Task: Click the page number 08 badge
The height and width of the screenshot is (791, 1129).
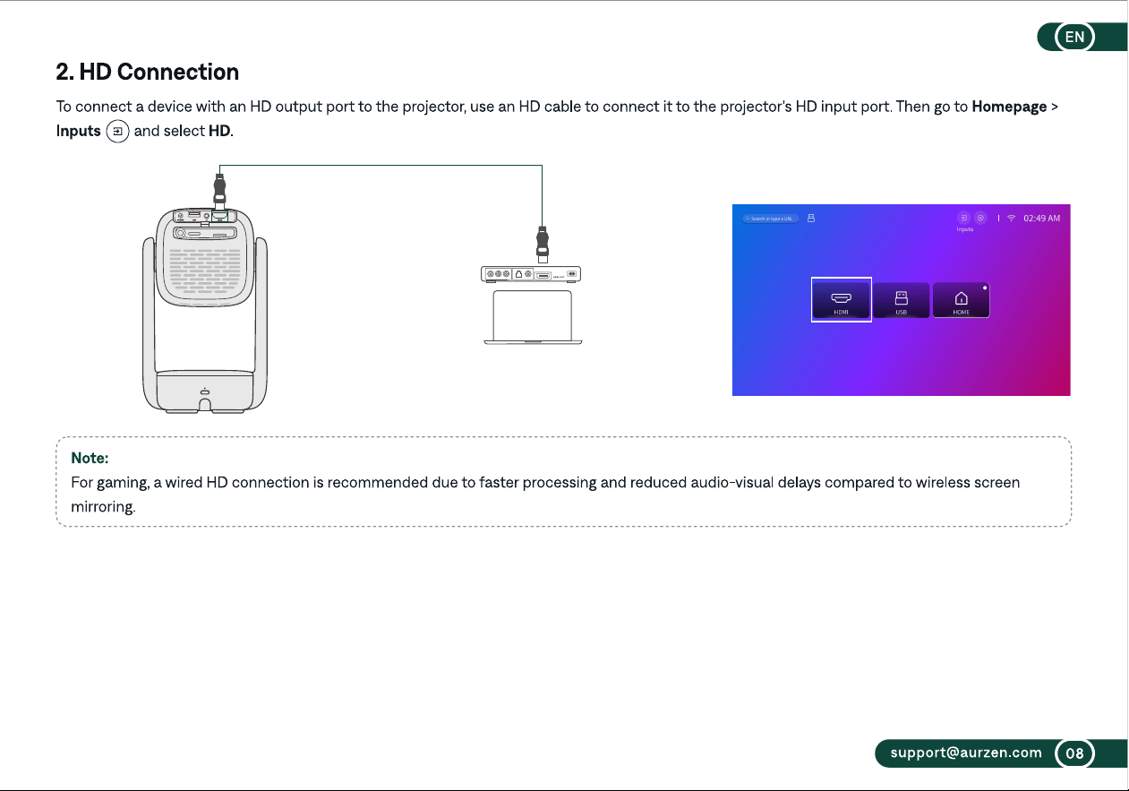Action: click(1074, 753)
